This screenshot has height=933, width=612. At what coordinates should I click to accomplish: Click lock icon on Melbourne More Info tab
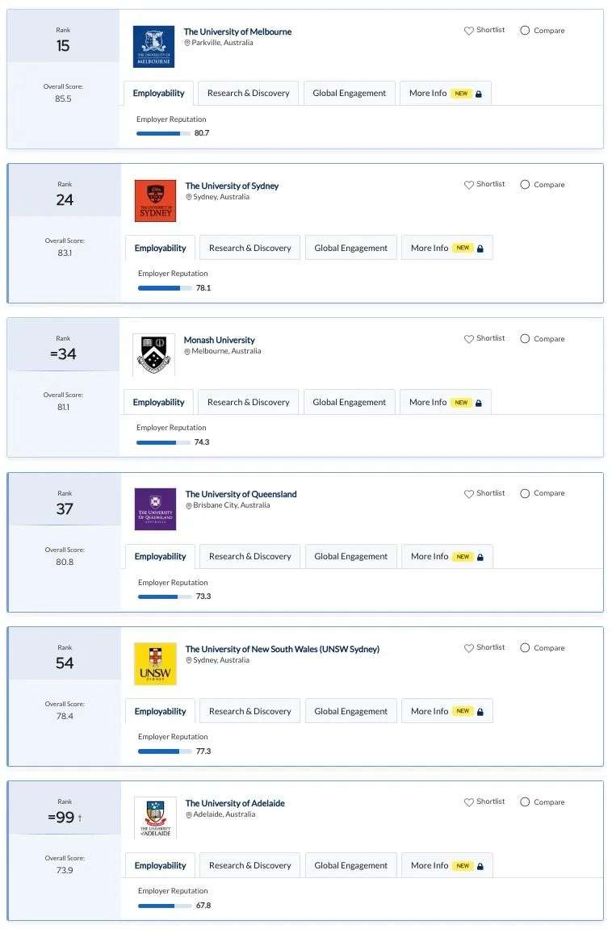(479, 94)
